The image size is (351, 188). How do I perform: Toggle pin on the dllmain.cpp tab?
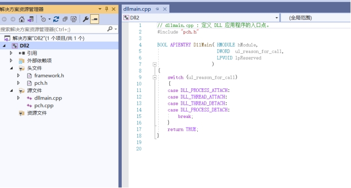pyautogui.click(x=157, y=9)
